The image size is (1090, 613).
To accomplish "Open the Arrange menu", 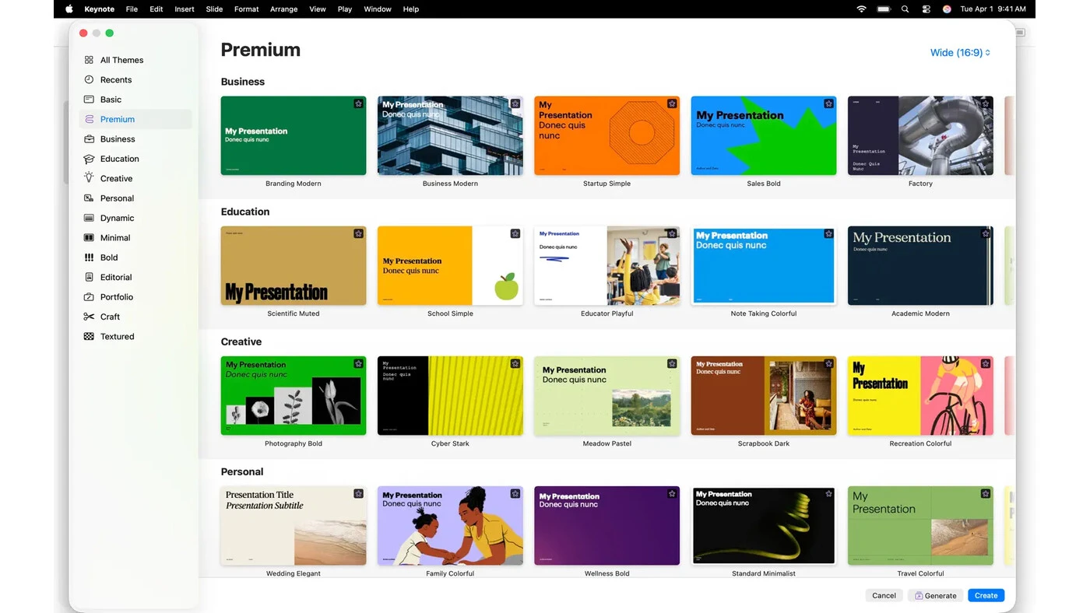I will pos(283,9).
